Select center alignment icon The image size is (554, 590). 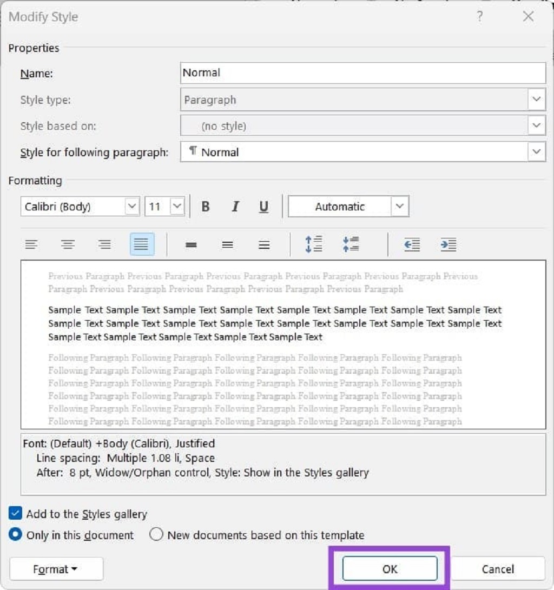68,244
